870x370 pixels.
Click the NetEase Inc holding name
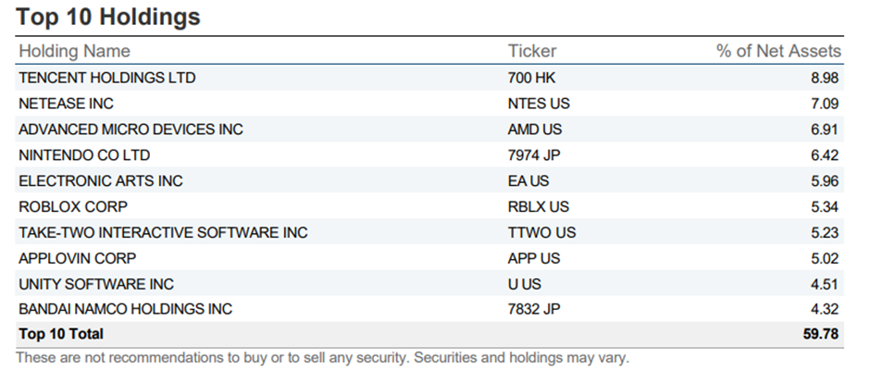click(66, 104)
